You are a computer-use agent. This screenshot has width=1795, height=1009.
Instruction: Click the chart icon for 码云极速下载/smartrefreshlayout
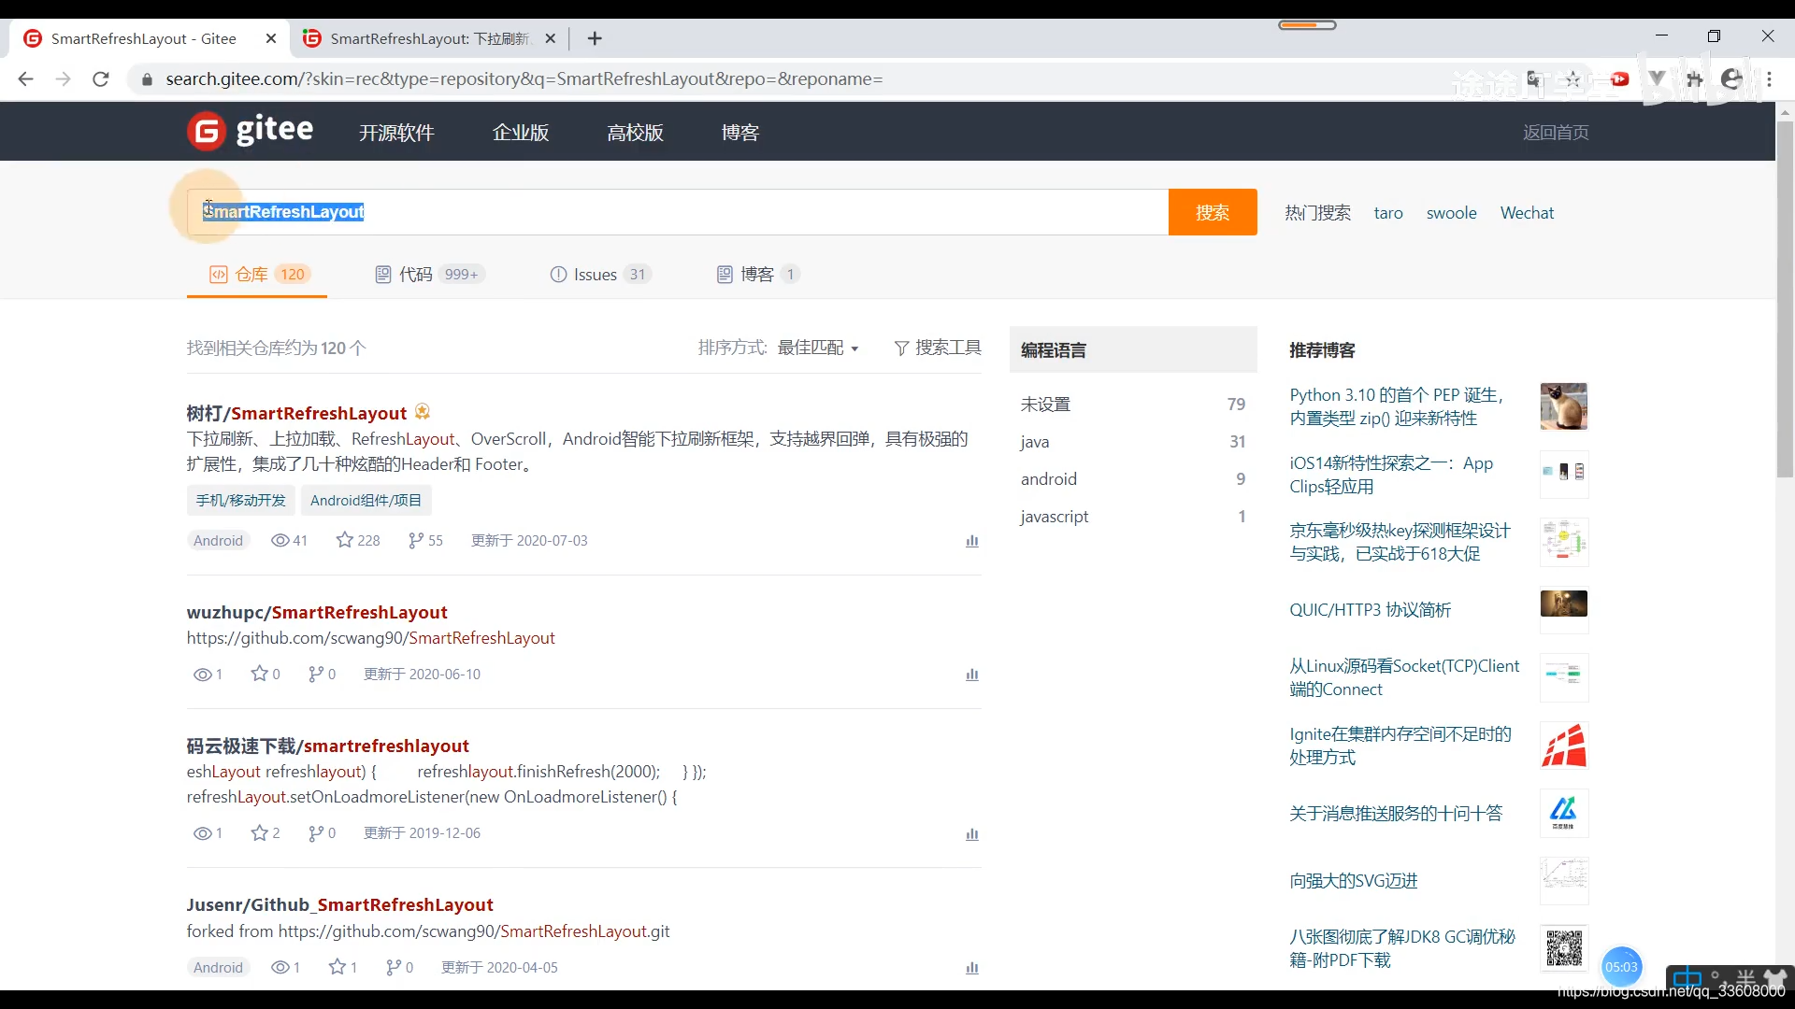point(972,834)
